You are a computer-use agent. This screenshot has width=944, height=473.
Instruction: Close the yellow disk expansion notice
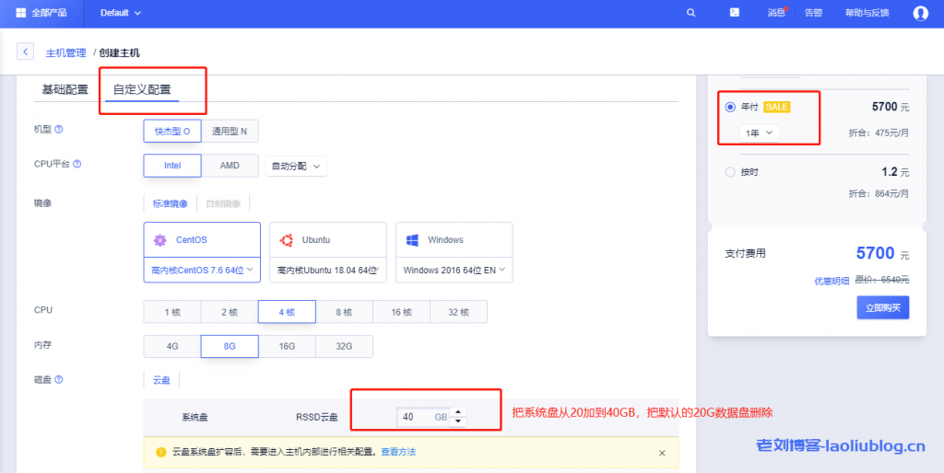[x=661, y=453]
